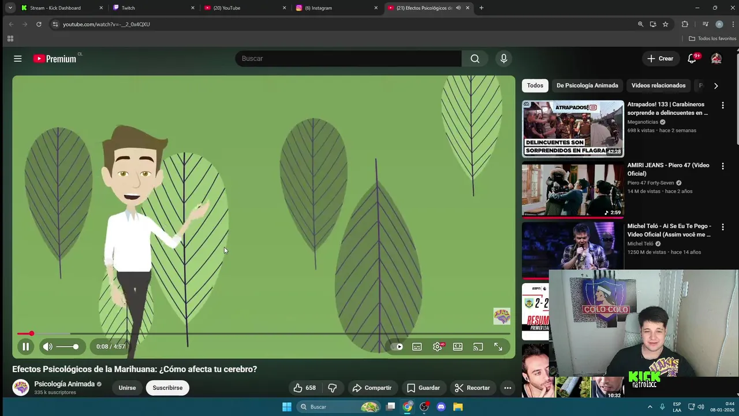Open the Atrapados! 133 video thumbnail
The image size is (739, 416).
(x=573, y=129)
